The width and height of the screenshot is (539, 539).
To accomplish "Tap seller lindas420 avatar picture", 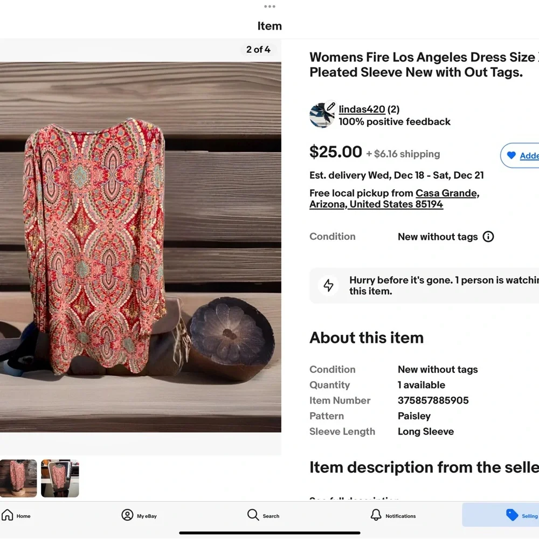I will point(322,115).
